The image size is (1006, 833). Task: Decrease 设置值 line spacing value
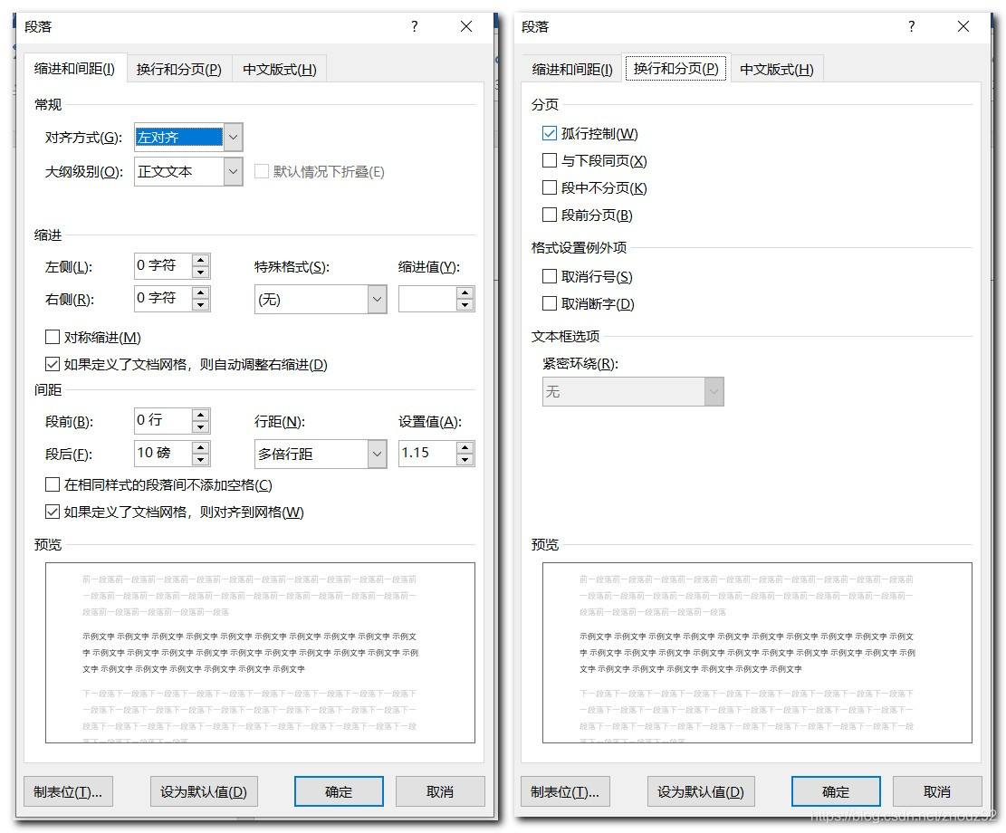click(465, 459)
